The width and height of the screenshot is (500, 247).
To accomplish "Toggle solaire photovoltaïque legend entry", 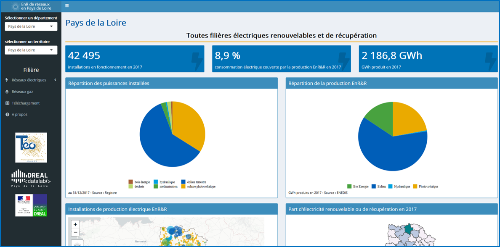I will [x=198, y=187].
